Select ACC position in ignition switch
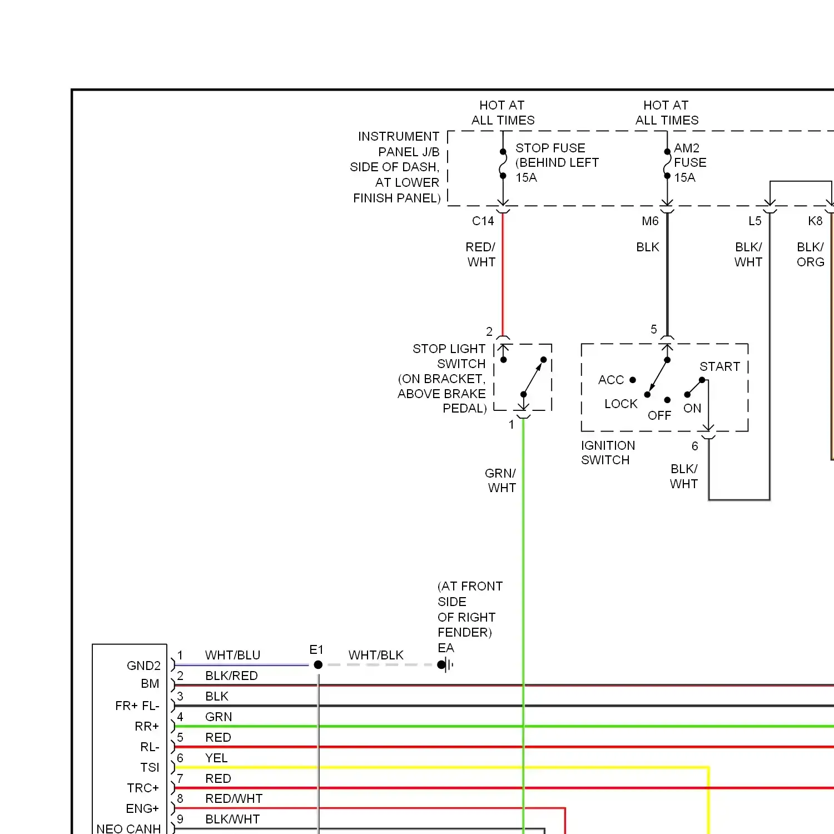834x834 pixels. pos(611,380)
